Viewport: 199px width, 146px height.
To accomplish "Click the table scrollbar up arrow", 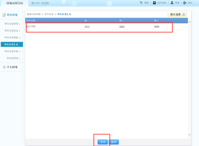I will (x=190, y=22).
